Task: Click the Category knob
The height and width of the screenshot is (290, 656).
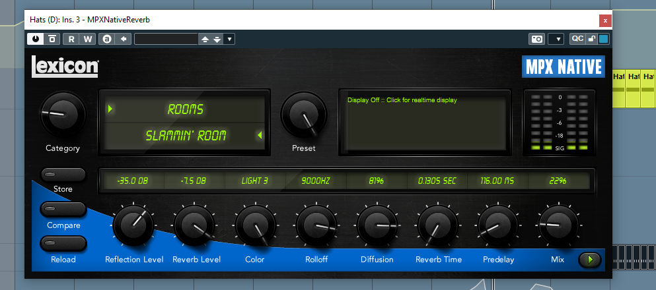Action: [x=63, y=113]
